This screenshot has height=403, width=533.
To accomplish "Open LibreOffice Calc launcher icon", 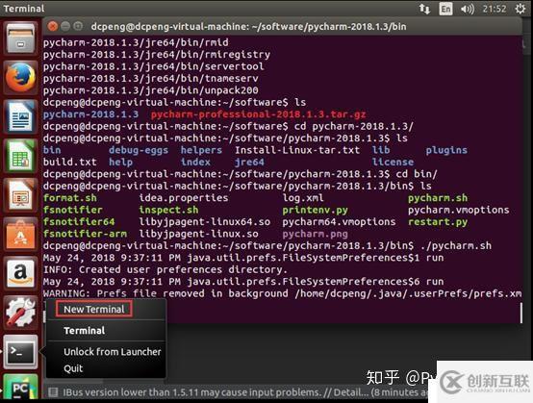I will pyautogui.click(x=20, y=156).
